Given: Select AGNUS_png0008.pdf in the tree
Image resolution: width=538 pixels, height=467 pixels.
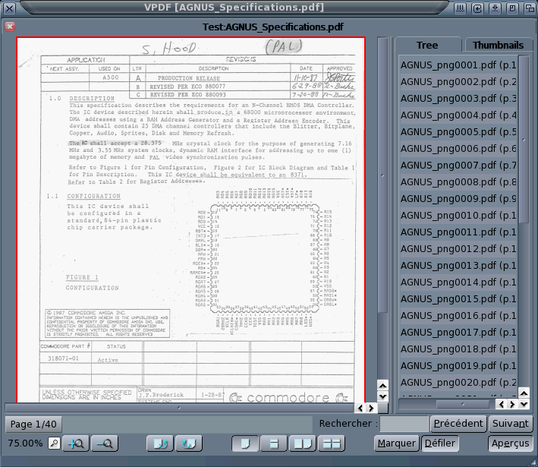Looking at the screenshot, I should point(458,182).
